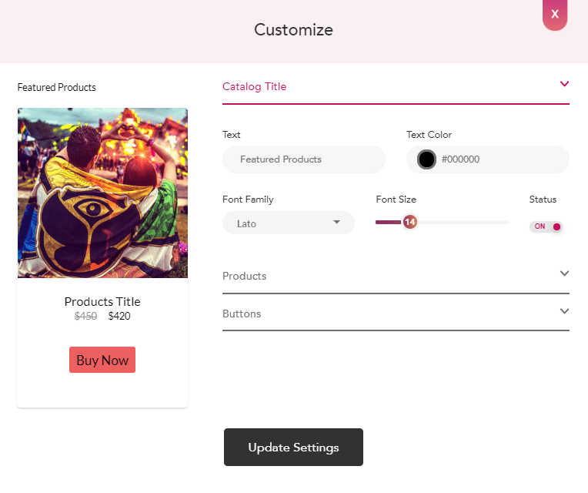Focus the Featured Products text field
This screenshot has width=588, height=493.
303,159
